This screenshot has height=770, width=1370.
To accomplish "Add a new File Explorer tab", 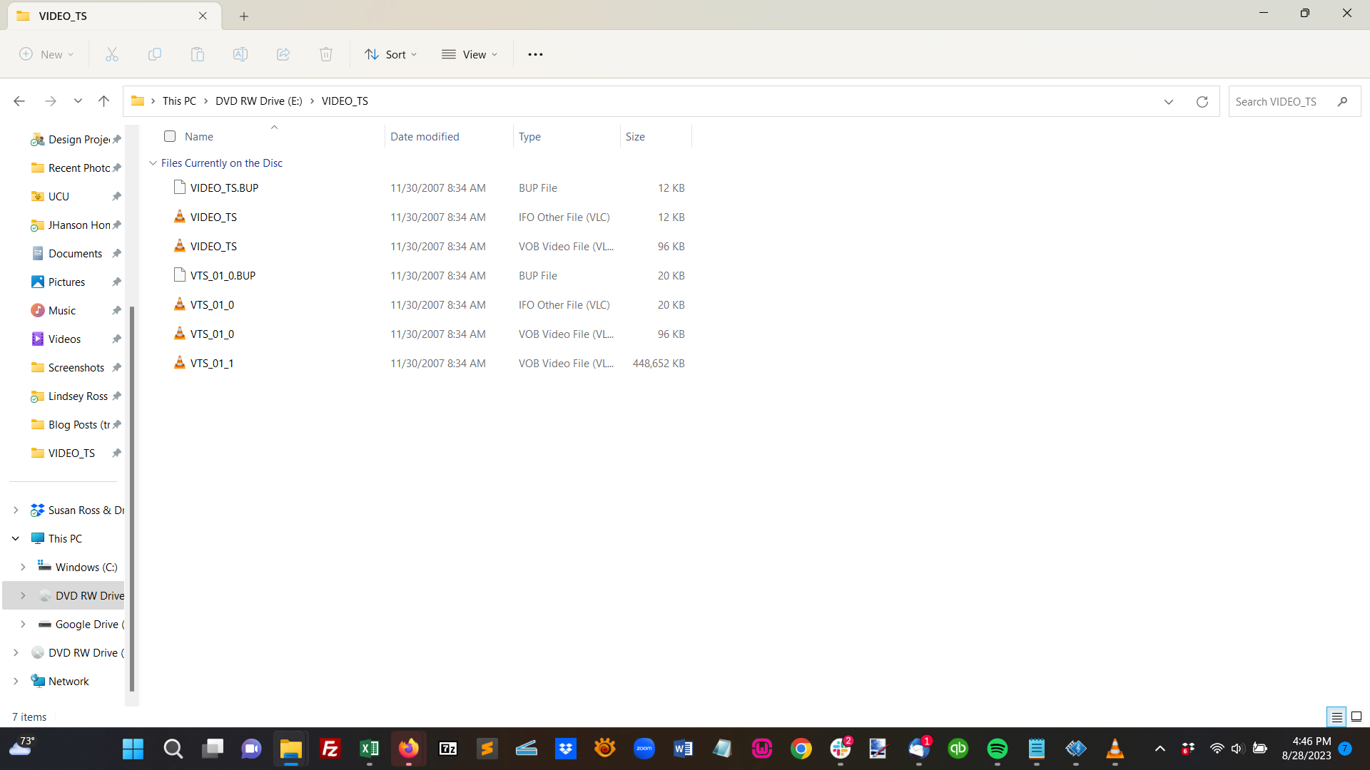I will [244, 16].
